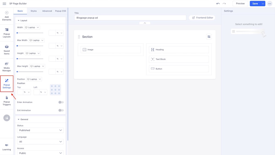The height and width of the screenshot is (155, 275).
Task: Open Popup Layouts panel
Action: click(x=7, y=33)
